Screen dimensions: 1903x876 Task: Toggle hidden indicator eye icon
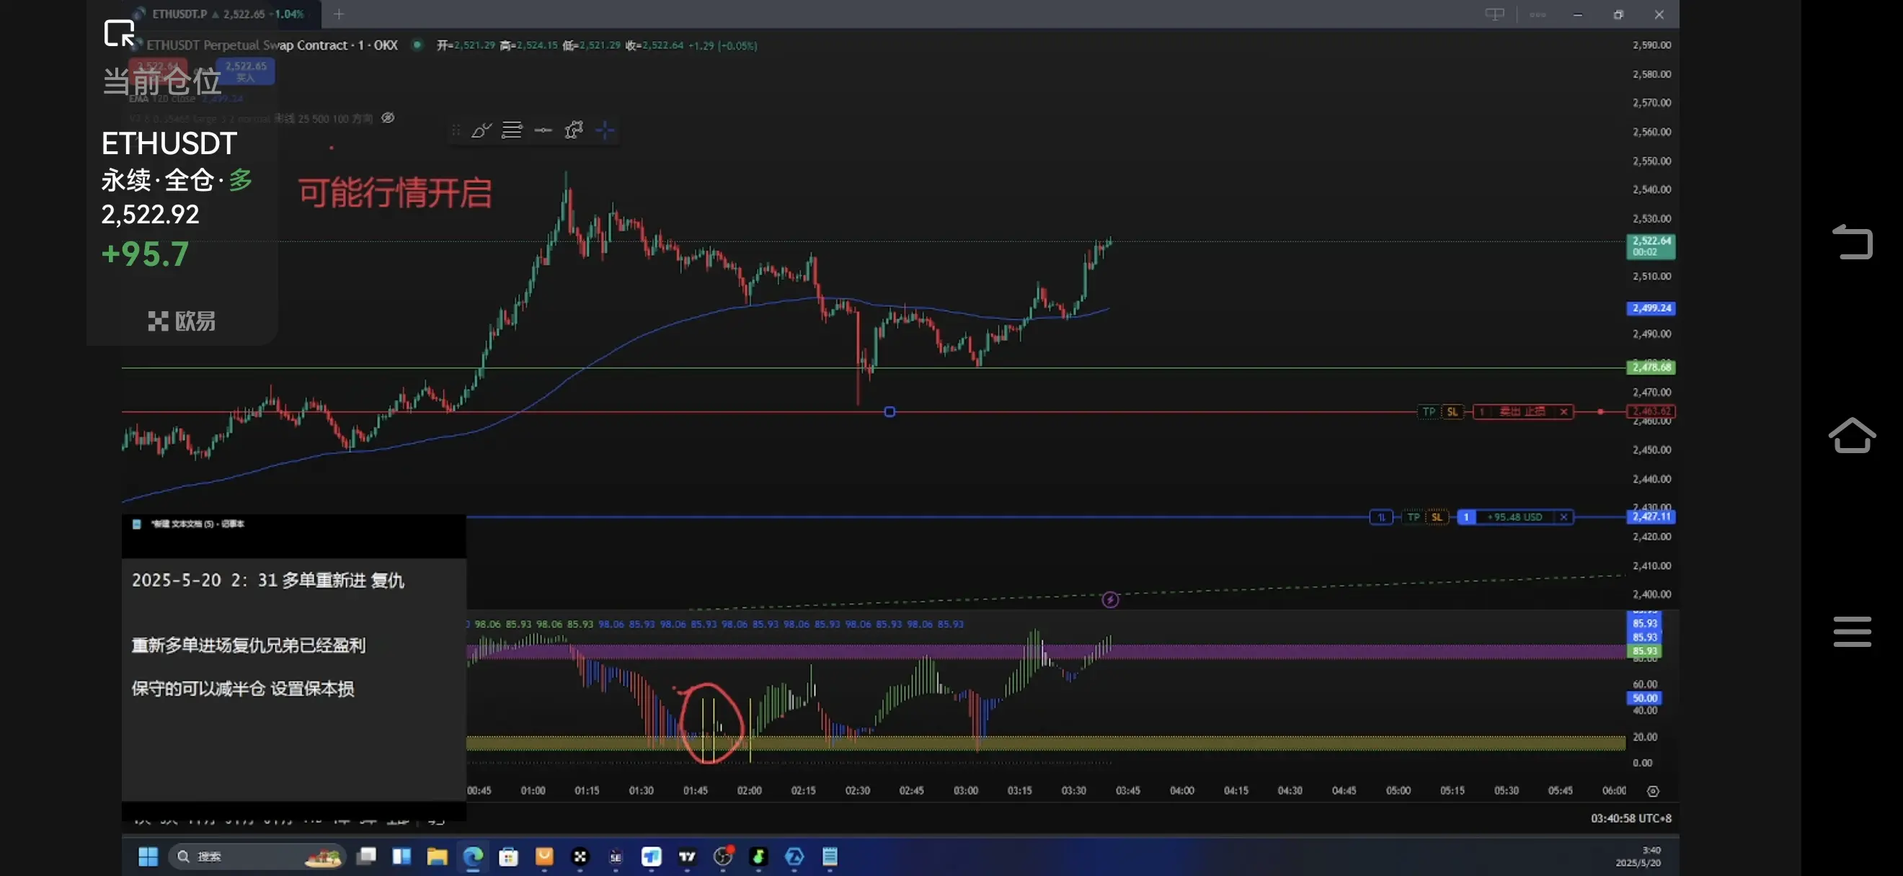[x=388, y=118]
